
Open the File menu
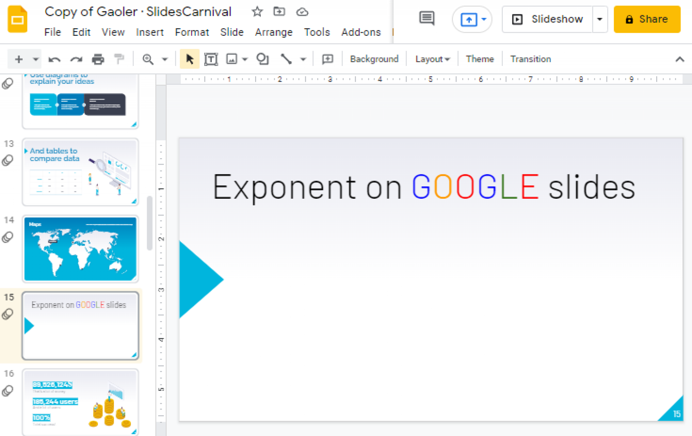coord(53,32)
